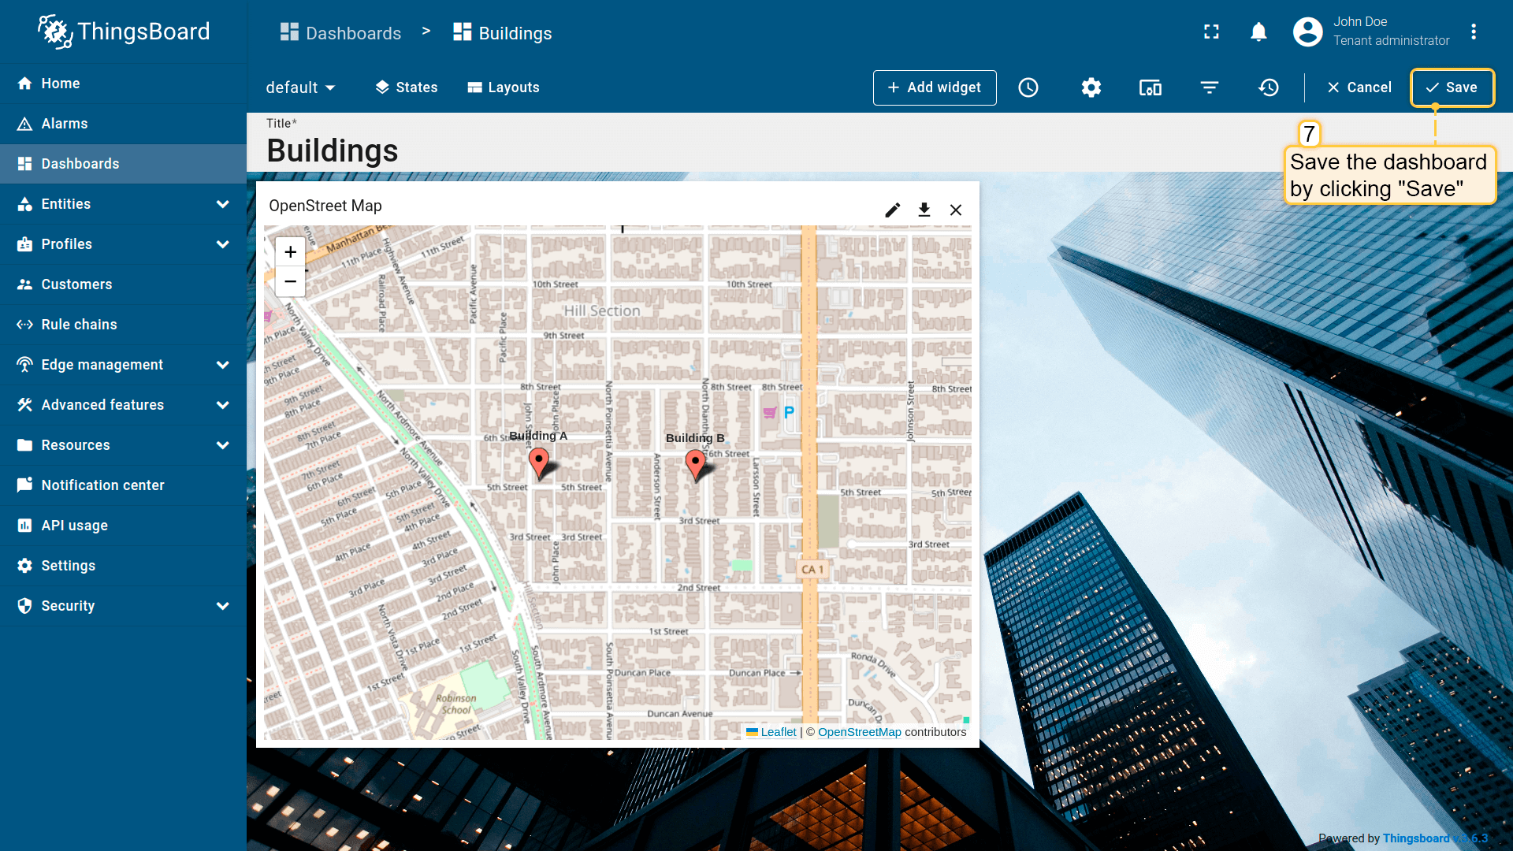The height and width of the screenshot is (851, 1513).
Task: Edit the Buildings title field
Action: click(333, 151)
